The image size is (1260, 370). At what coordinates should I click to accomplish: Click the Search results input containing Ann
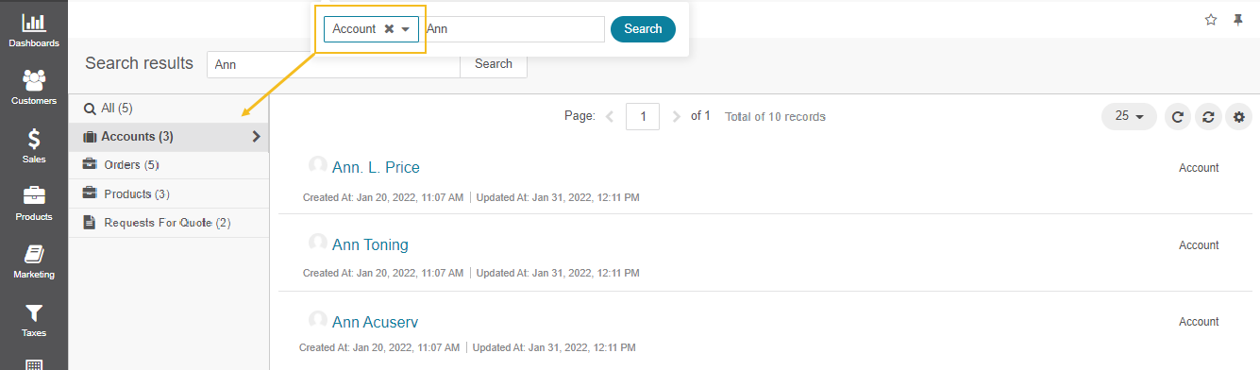[333, 64]
